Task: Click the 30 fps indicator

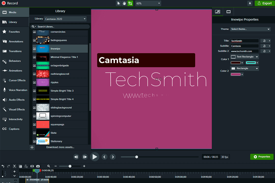Action: [225, 157]
